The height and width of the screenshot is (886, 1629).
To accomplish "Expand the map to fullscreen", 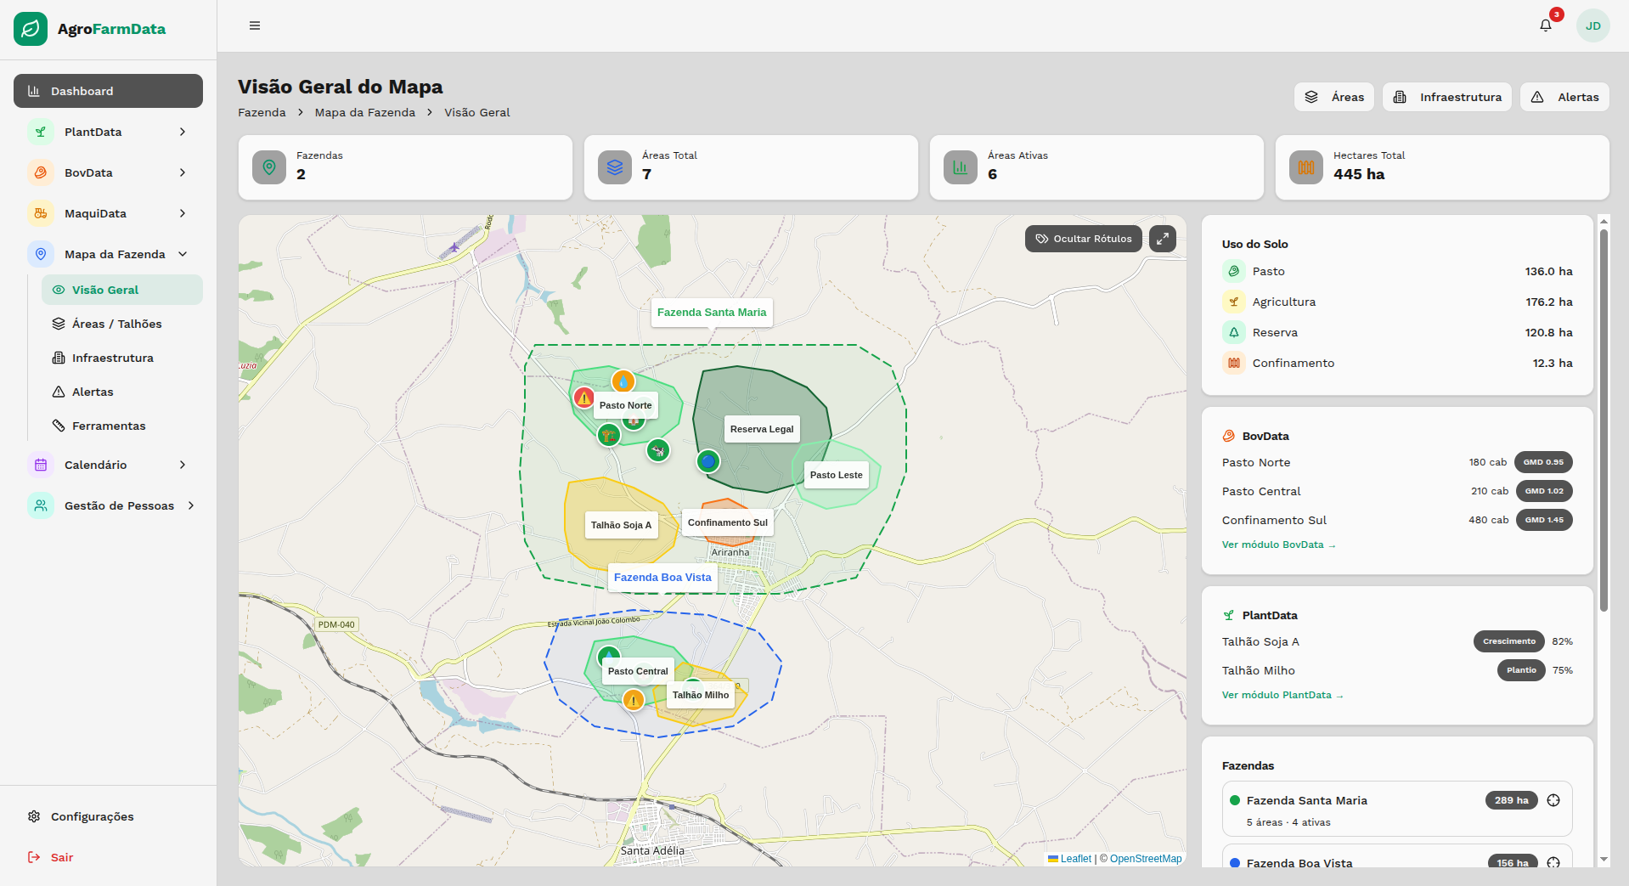I will click(1162, 239).
